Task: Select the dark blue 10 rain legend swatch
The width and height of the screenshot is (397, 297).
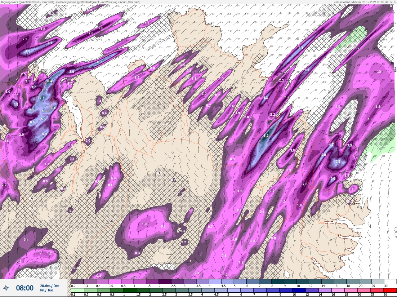Action: click(300, 290)
